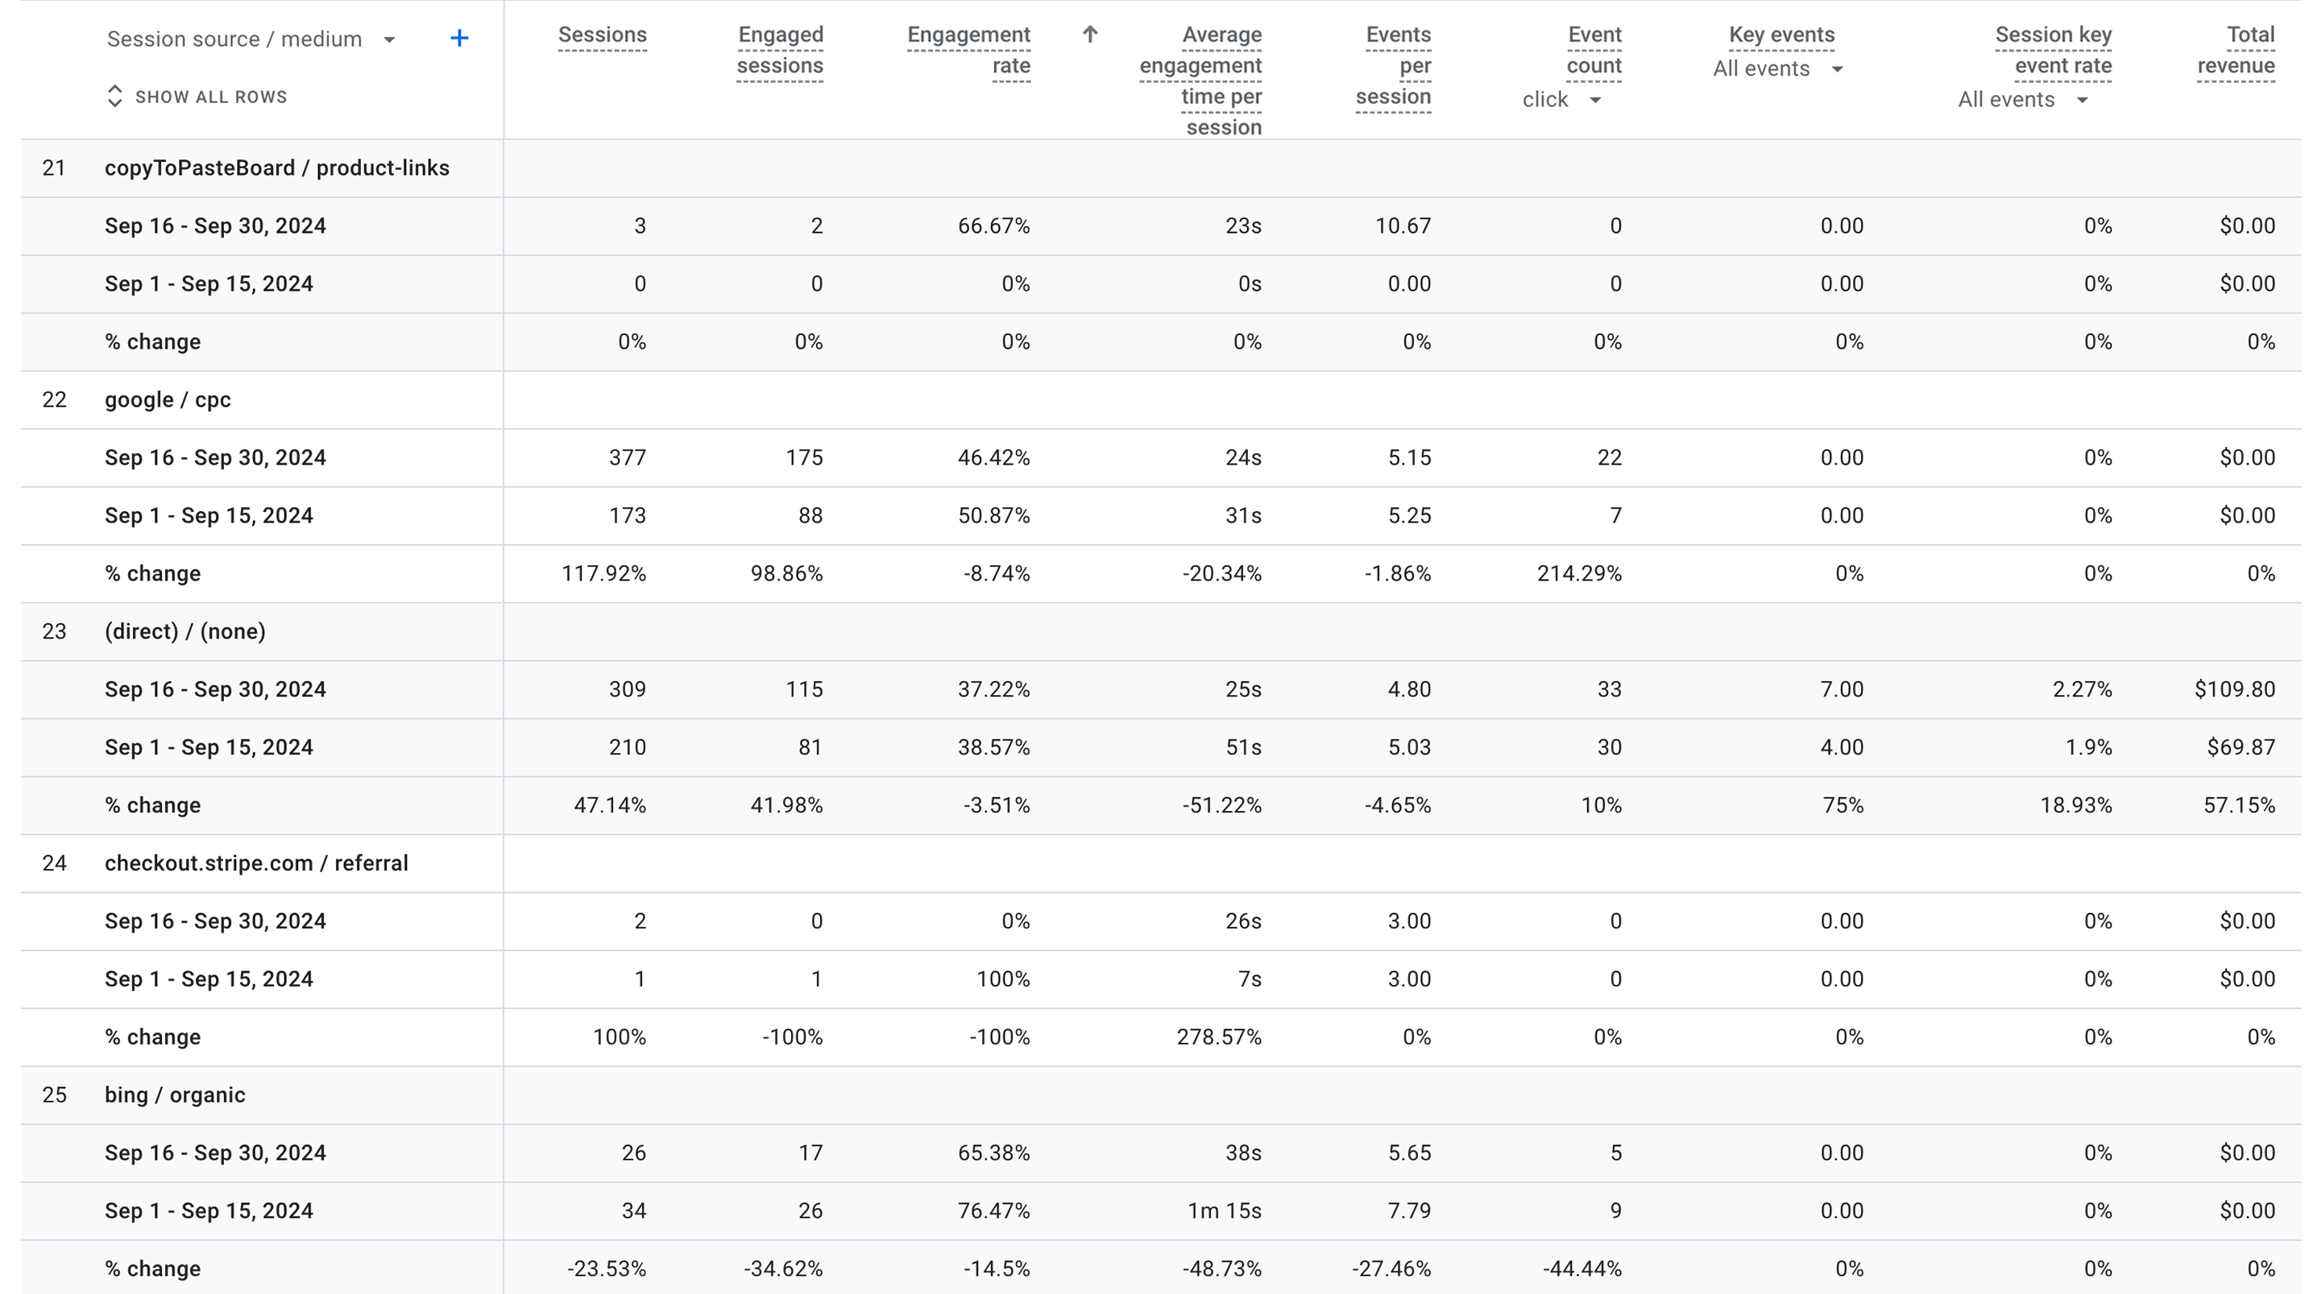
Task: Select the bing / organic row
Action: pyautogui.click(x=174, y=1095)
